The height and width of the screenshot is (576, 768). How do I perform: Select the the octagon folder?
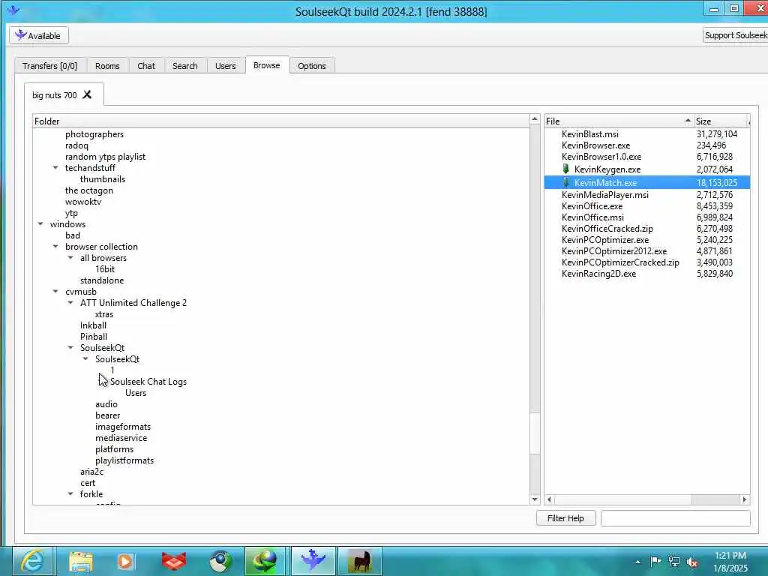click(x=89, y=190)
